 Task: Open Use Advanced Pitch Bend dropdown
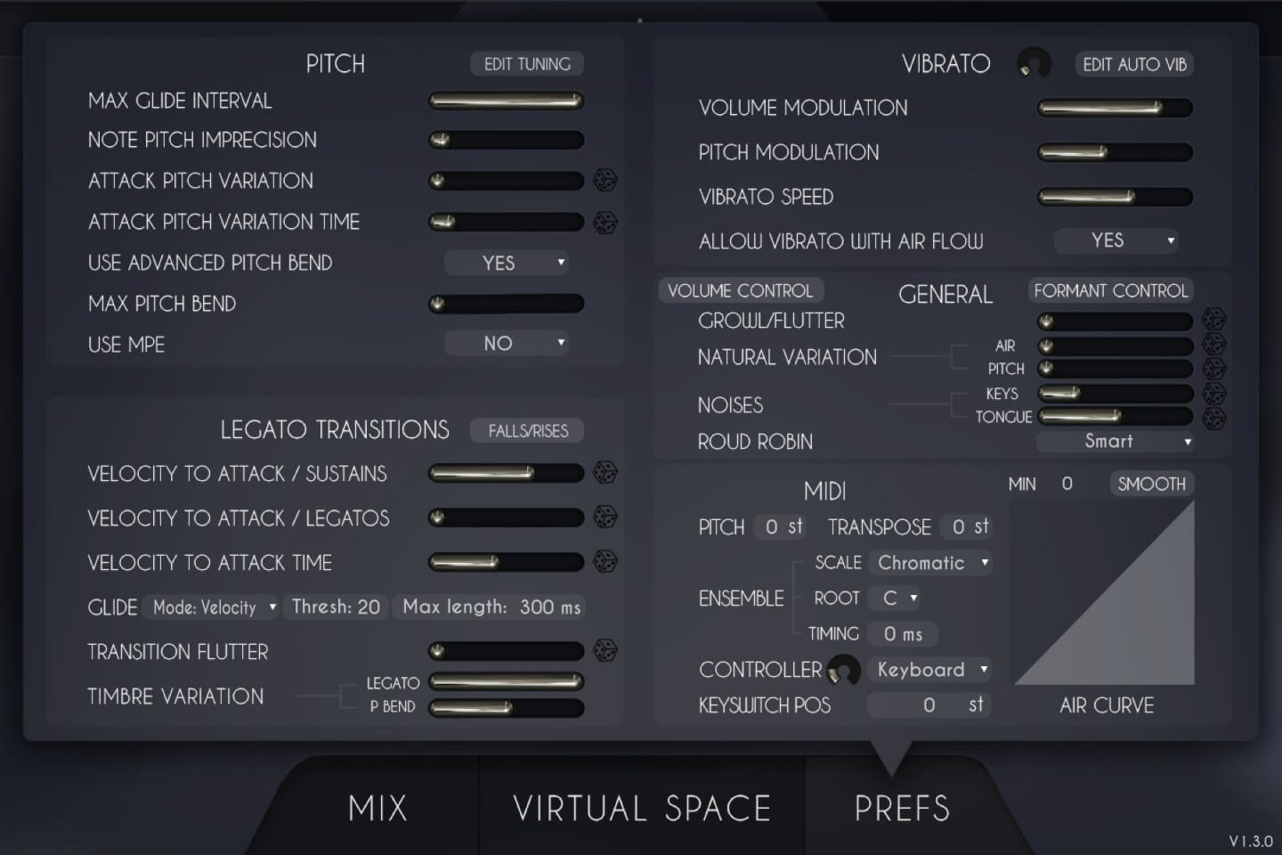click(x=507, y=263)
